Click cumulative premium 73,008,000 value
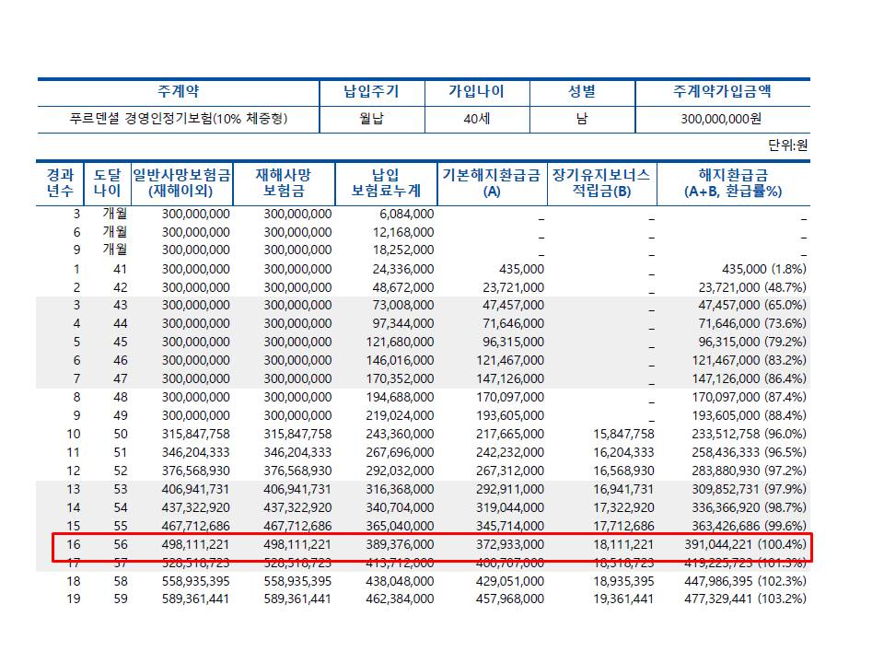884x663 pixels. pyautogui.click(x=403, y=305)
